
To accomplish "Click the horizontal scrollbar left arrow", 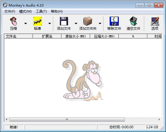I will coord(7,119).
